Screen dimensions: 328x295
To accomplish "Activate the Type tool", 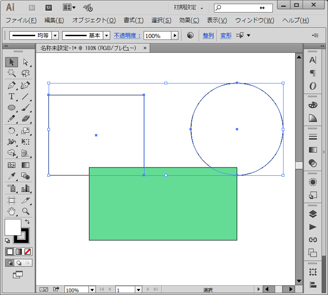I will coord(12,96).
